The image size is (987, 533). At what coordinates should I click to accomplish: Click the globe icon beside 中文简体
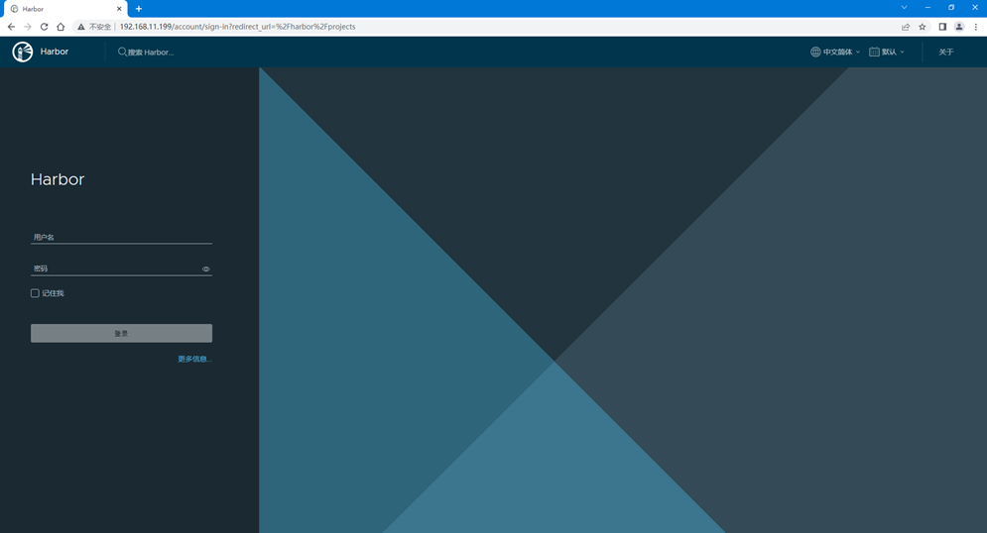[x=815, y=52]
